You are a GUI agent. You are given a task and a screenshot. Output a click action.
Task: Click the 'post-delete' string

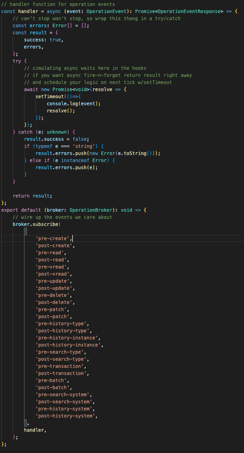point(54,302)
